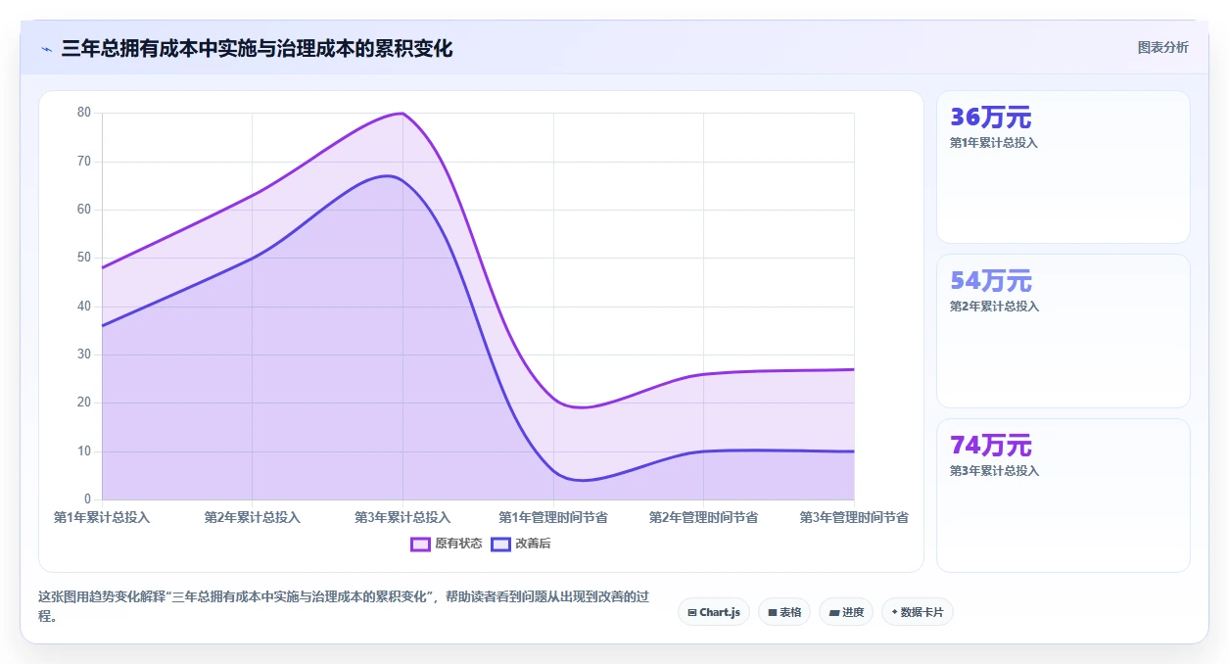Click the lightning icon beside the title
This screenshot has height=664, width=1229.
point(46,49)
